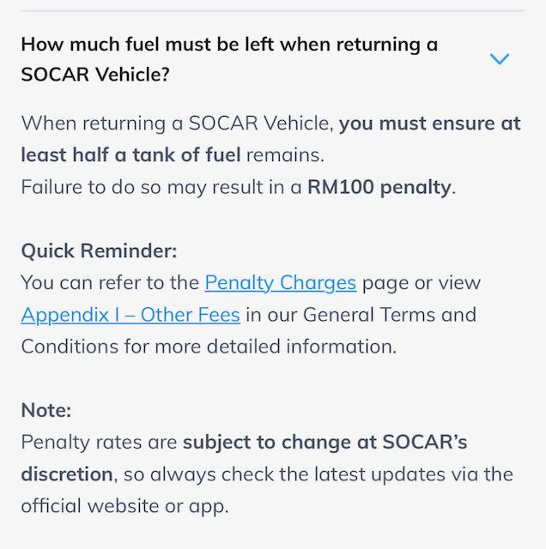The width and height of the screenshot is (546, 549).
Task: Click the bold 'you must ensure at' text
Action: 429,123
